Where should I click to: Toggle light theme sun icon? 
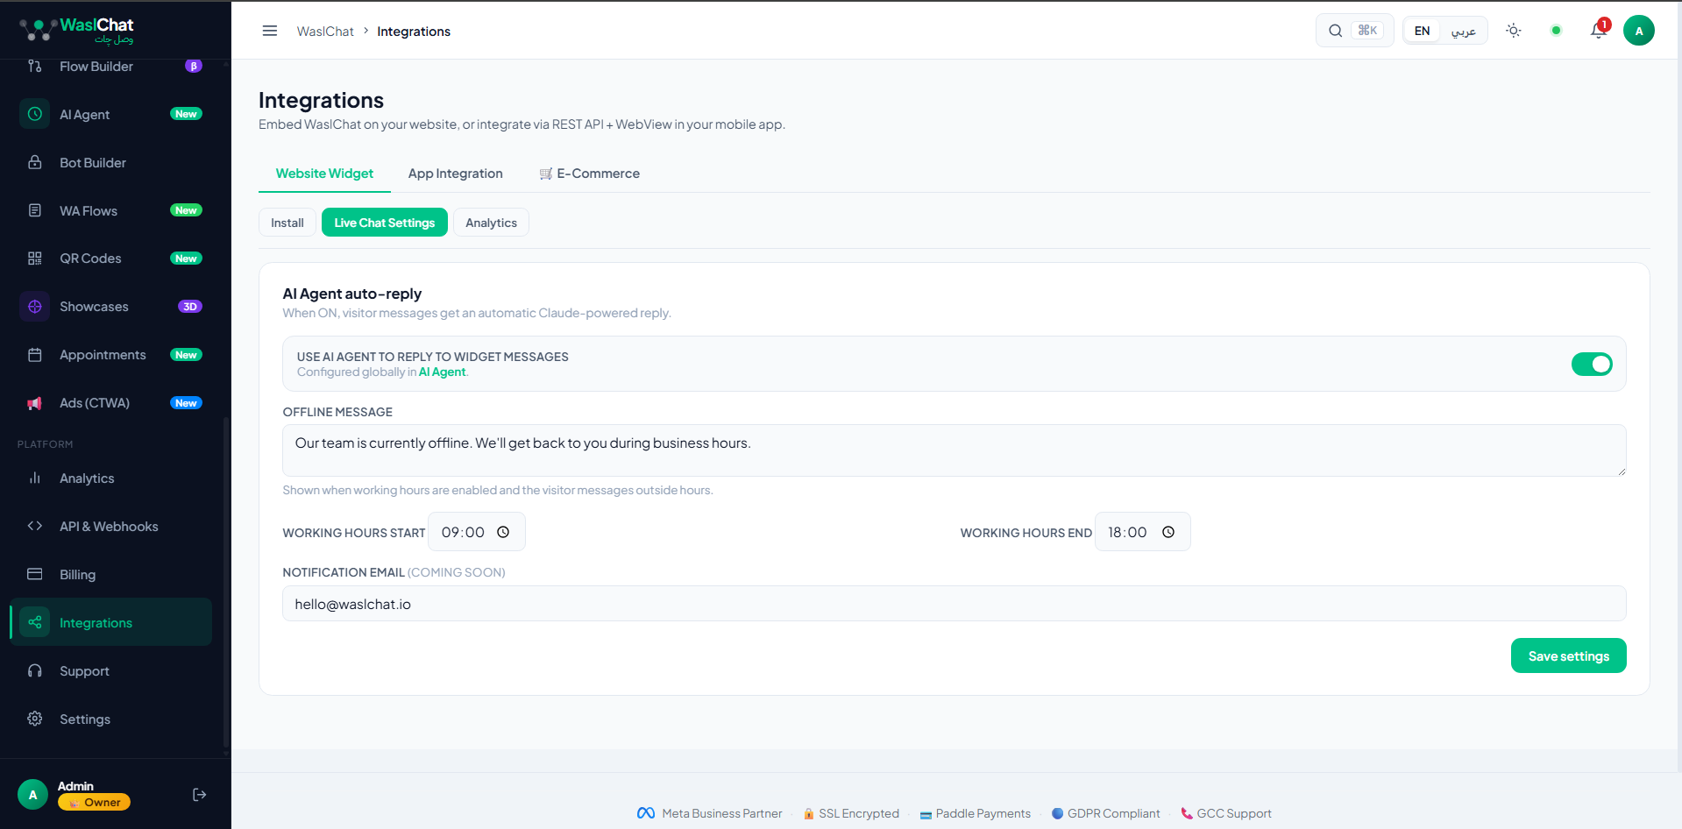click(1513, 31)
